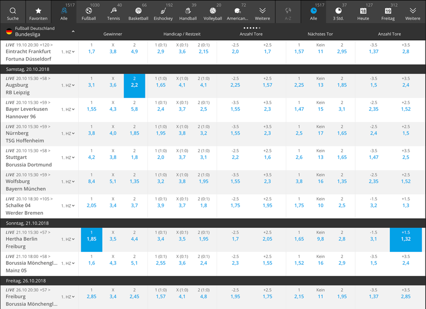Select the Tennis sport icon
Image resolution: width=426 pixels, height=309 pixels.
tap(114, 12)
